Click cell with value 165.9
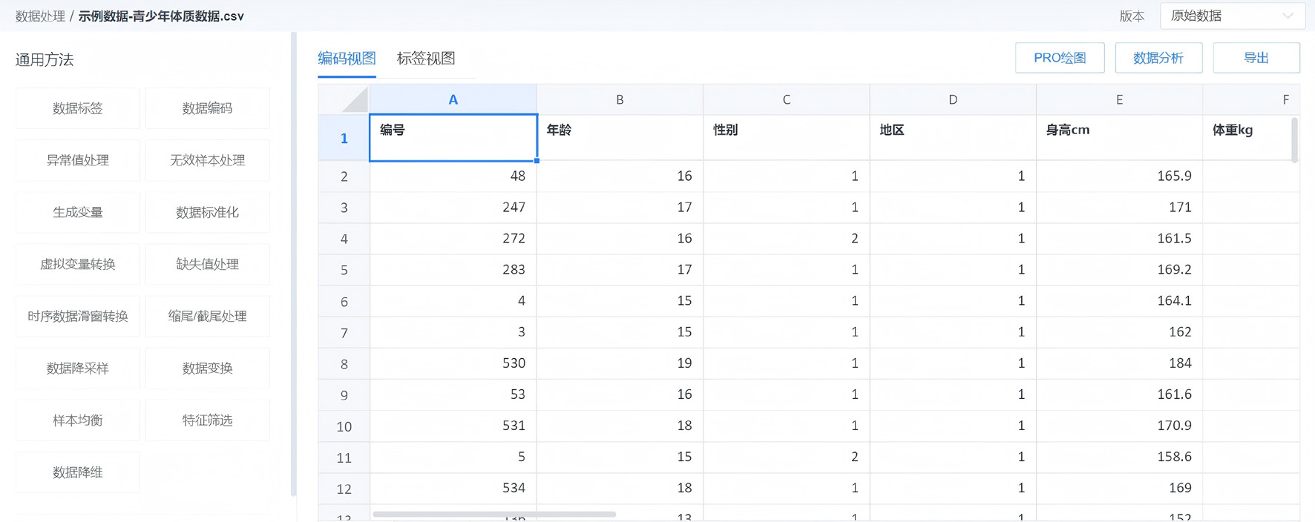 click(x=1119, y=176)
